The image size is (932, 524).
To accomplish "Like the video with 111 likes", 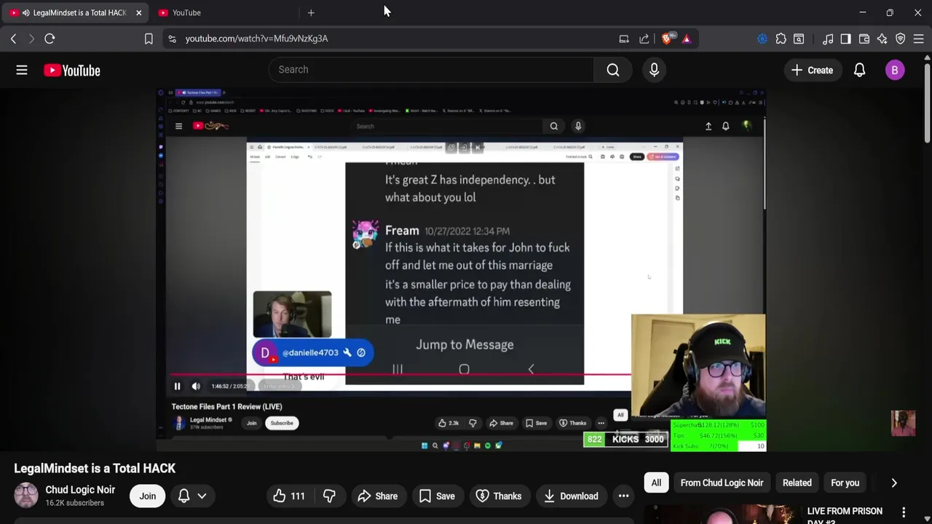I will pyautogui.click(x=289, y=496).
